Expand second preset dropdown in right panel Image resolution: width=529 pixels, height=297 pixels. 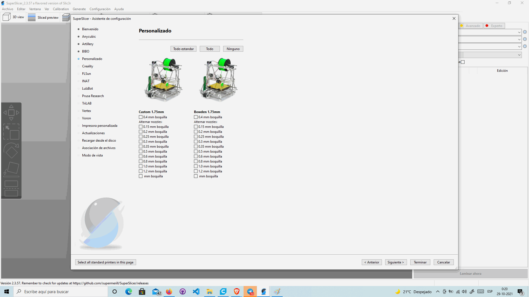click(x=519, y=39)
